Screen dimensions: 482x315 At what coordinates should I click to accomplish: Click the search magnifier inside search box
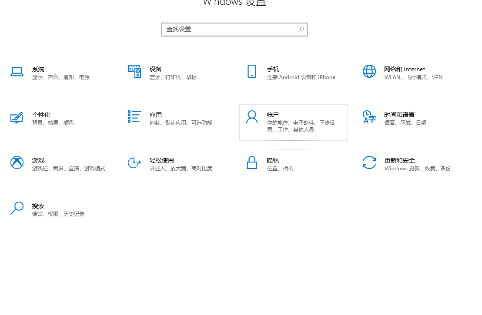point(301,29)
